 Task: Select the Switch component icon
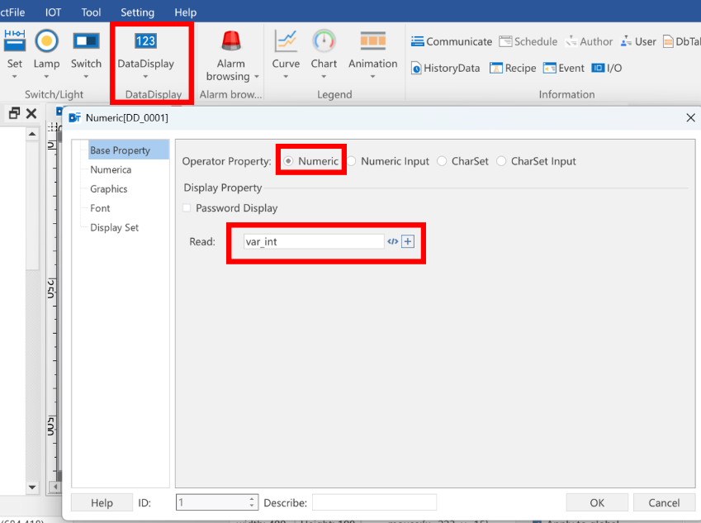[86, 41]
